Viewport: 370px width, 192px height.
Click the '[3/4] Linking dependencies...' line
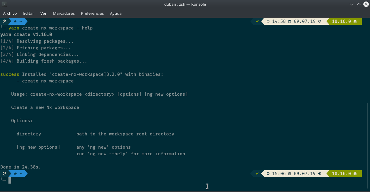(x=40, y=54)
